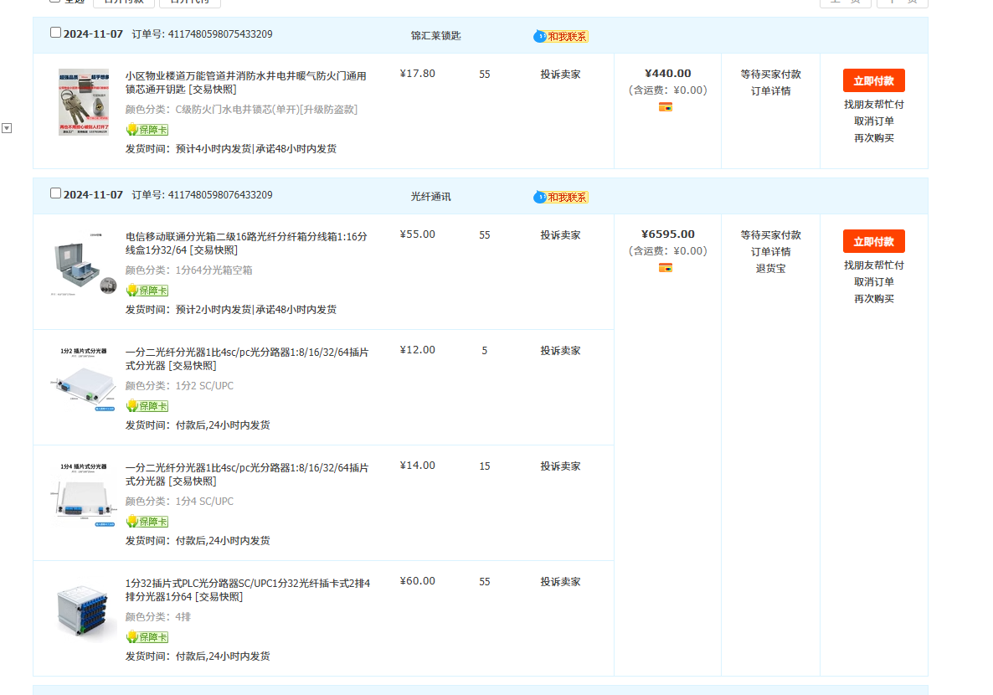Click the 保障卡 badge on the 1分2 splitter item
Image resolution: width=993 pixels, height=695 pixels.
147,406
